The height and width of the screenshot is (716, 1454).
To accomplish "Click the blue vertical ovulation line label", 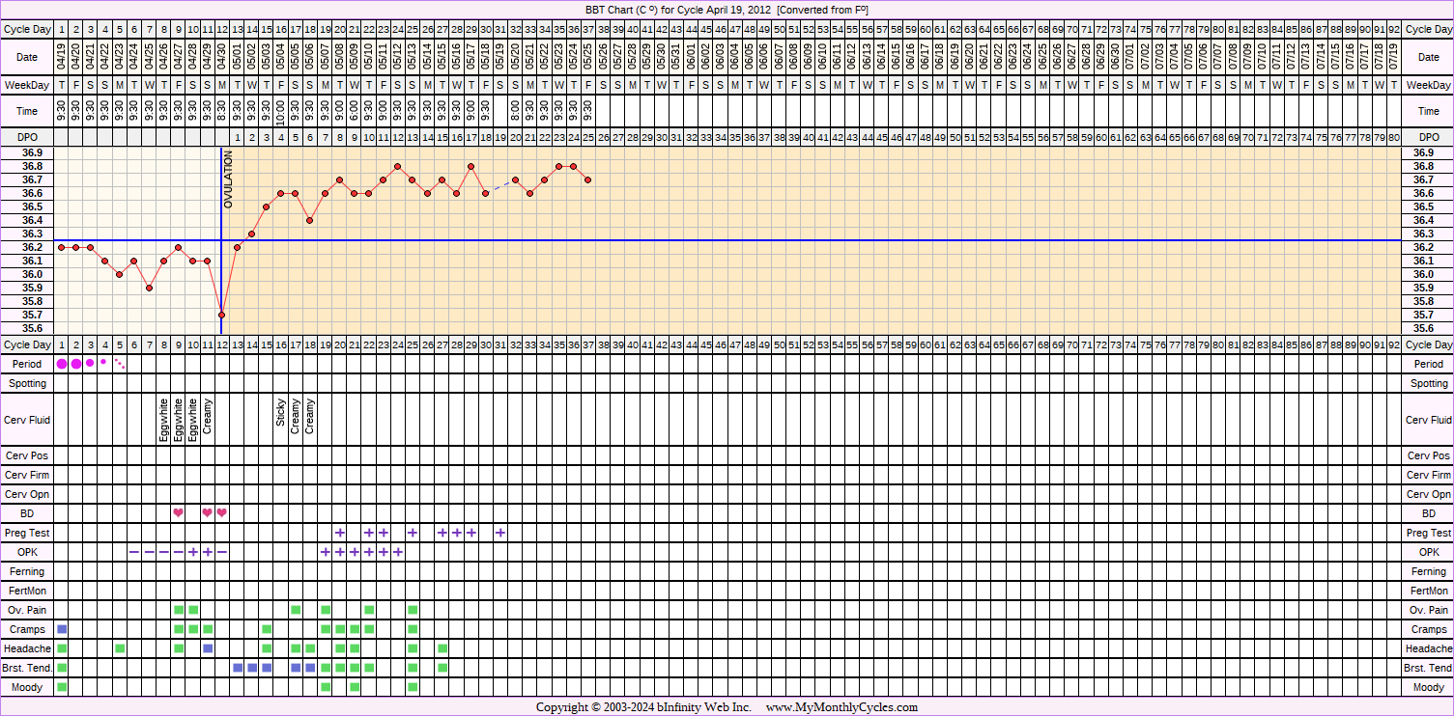I will click(x=229, y=180).
